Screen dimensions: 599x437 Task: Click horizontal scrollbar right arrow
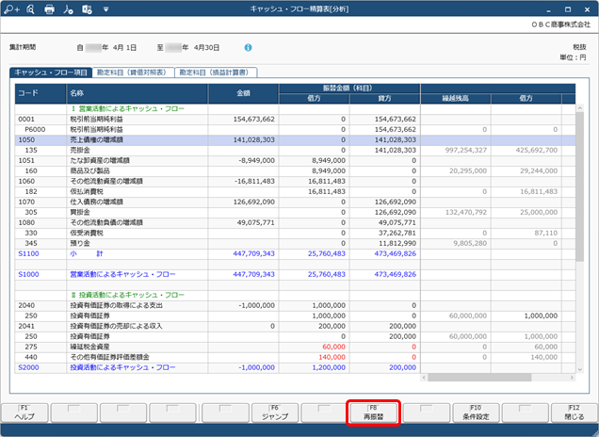[572, 378]
